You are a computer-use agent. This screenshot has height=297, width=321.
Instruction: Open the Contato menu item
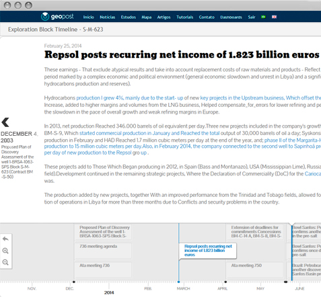(x=207, y=17)
